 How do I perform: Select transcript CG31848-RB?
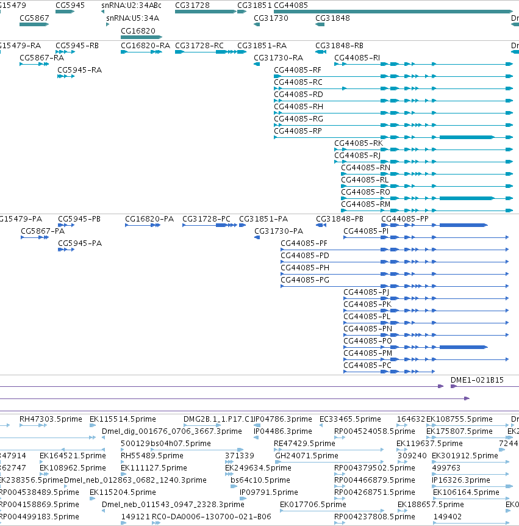click(x=321, y=52)
